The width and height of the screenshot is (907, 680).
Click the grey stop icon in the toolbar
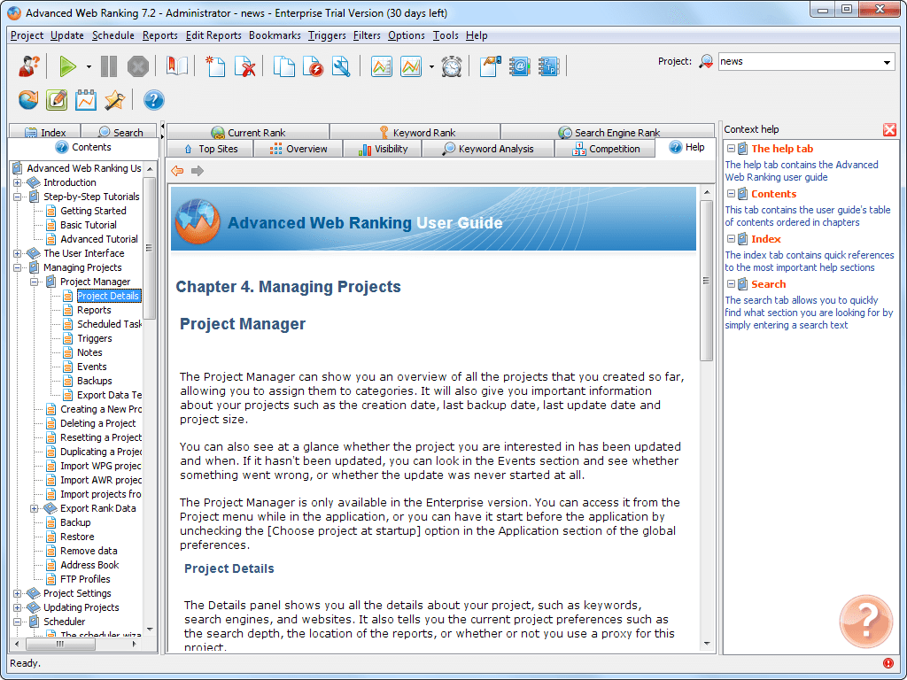point(137,66)
